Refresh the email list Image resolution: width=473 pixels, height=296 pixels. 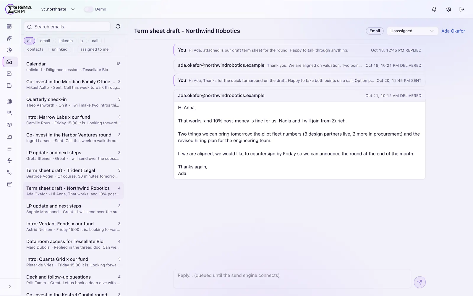118,26
